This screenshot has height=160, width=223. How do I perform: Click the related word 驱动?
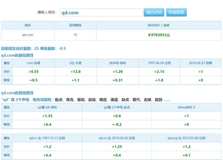(81, 100)
